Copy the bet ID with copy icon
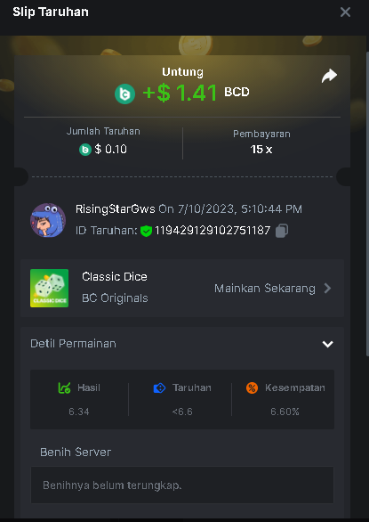Viewport: 369px width, 522px height. (x=282, y=231)
